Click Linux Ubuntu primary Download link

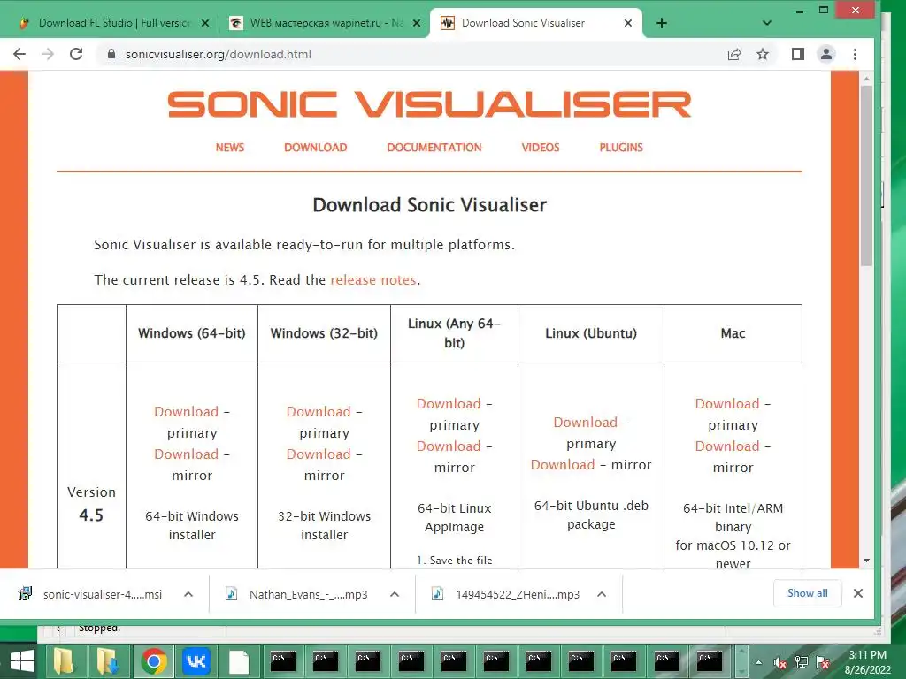[586, 422]
